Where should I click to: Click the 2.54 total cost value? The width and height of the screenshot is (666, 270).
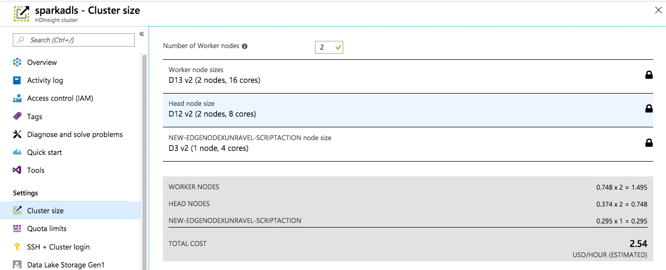coord(638,243)
